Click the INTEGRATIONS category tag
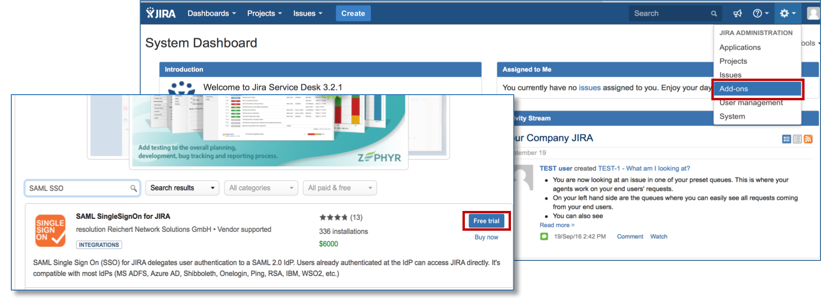The image size is (821, 299). click(99, 245)
